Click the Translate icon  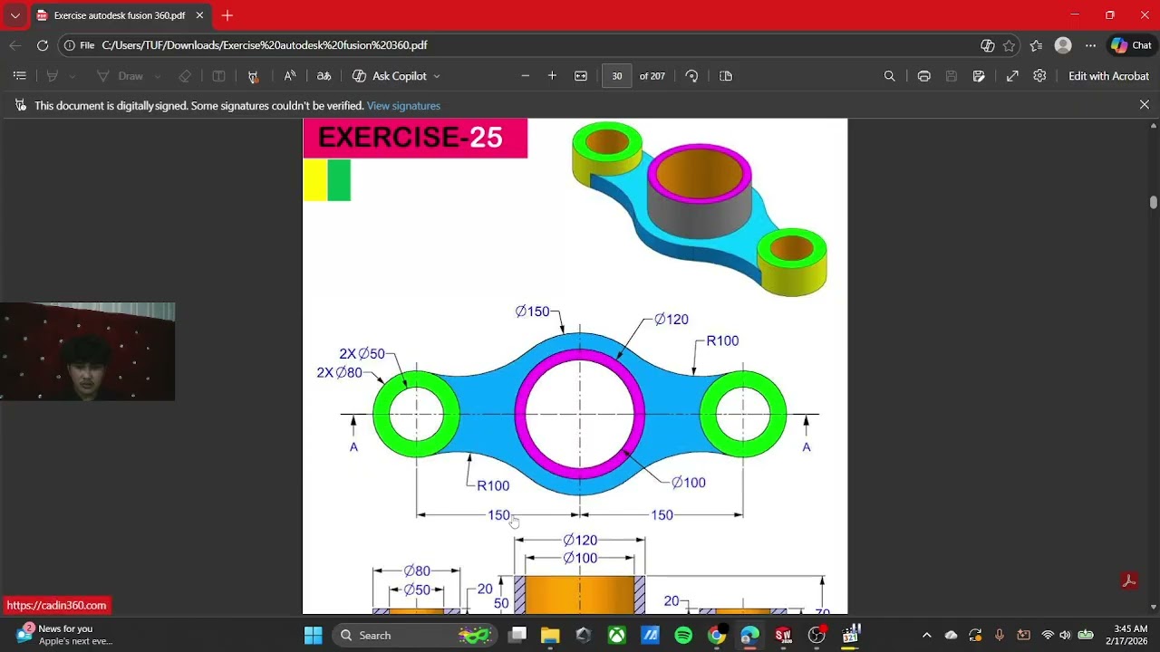coord(324,76)
